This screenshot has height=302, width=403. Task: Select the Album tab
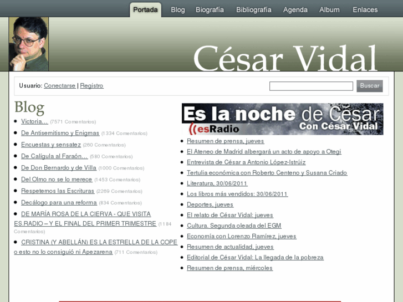click(329, 10)
